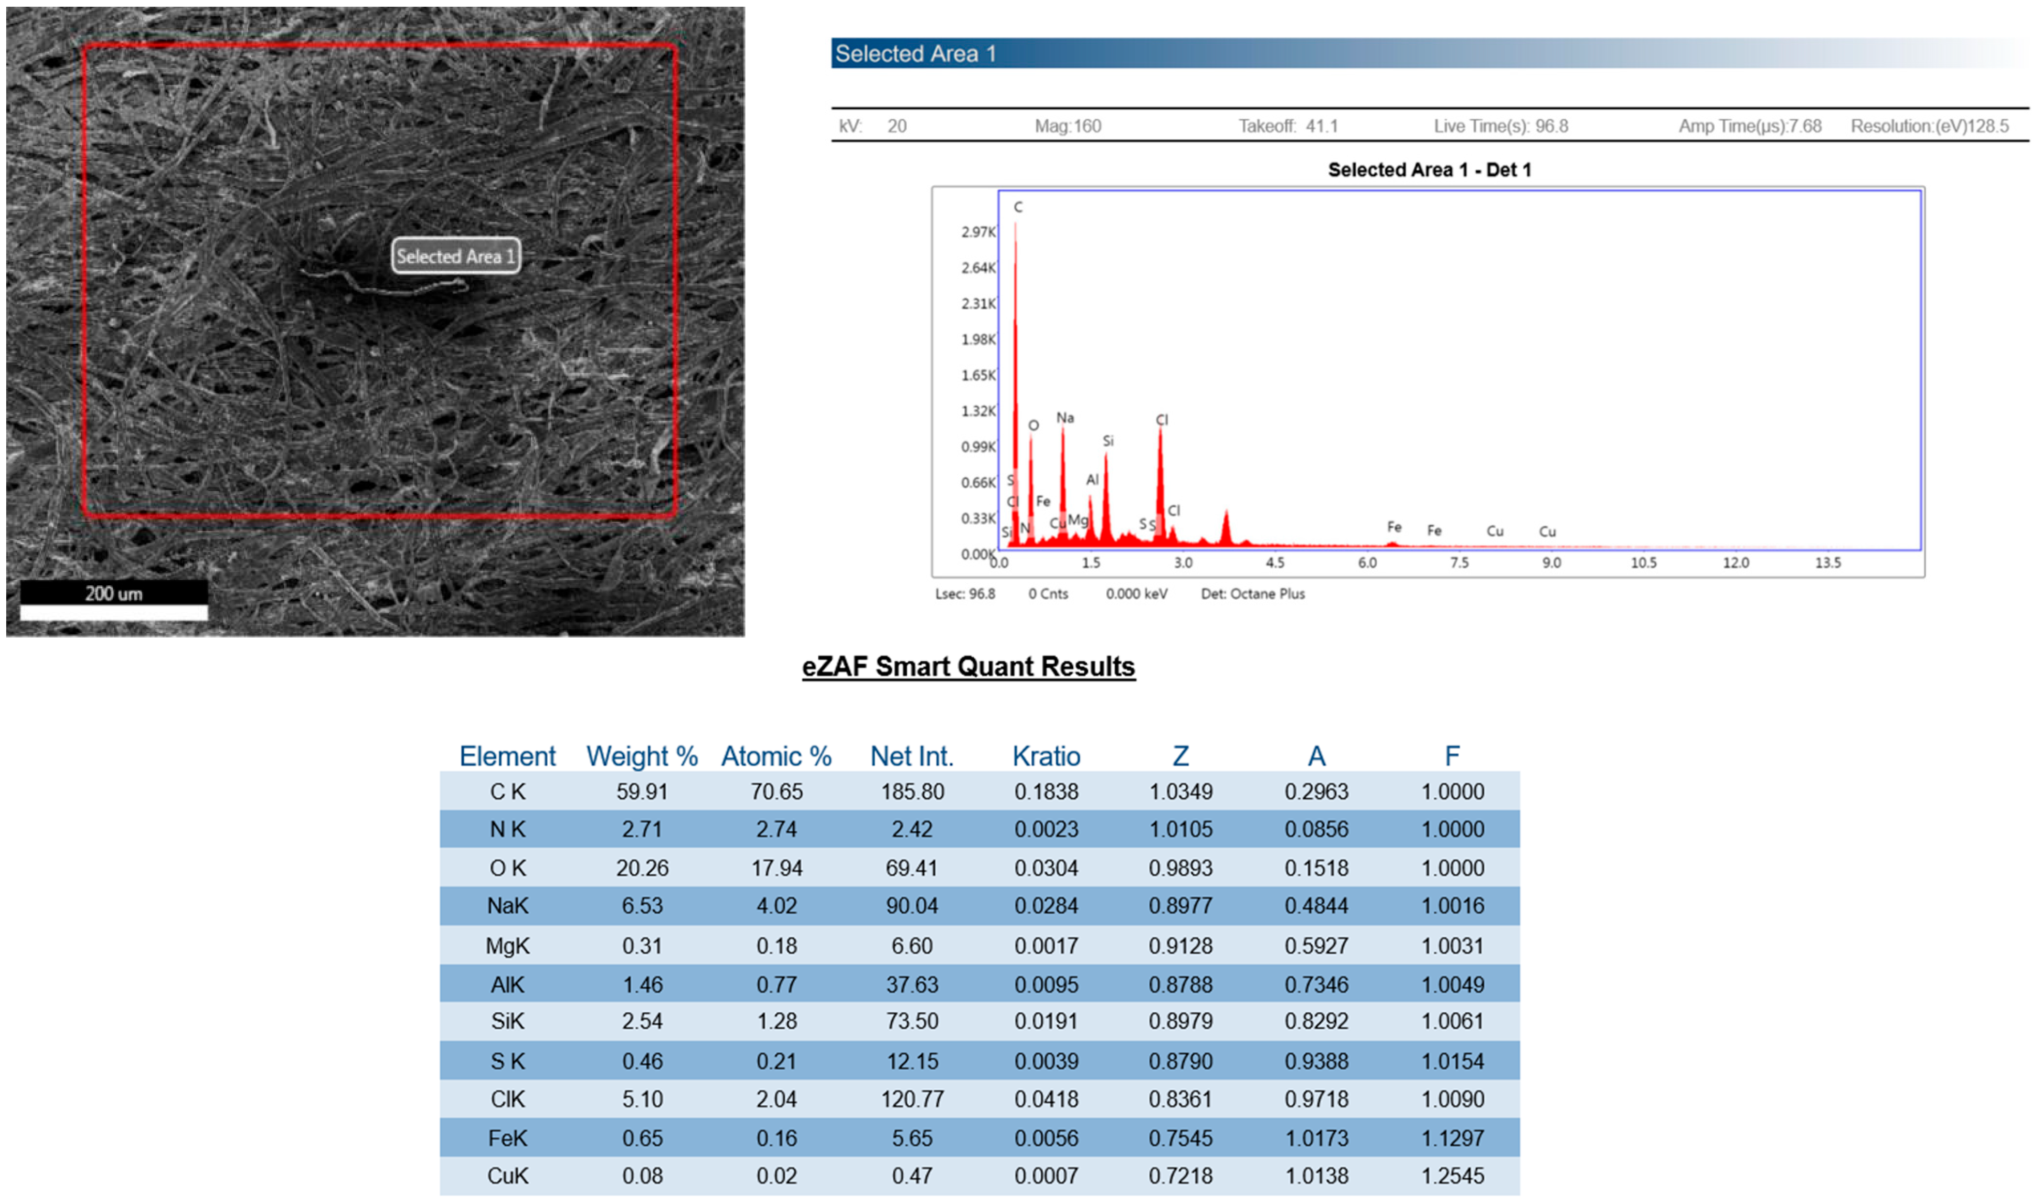Click the Mag:160 text
Screen dimensions: 2039x1202
(1067, 126)
